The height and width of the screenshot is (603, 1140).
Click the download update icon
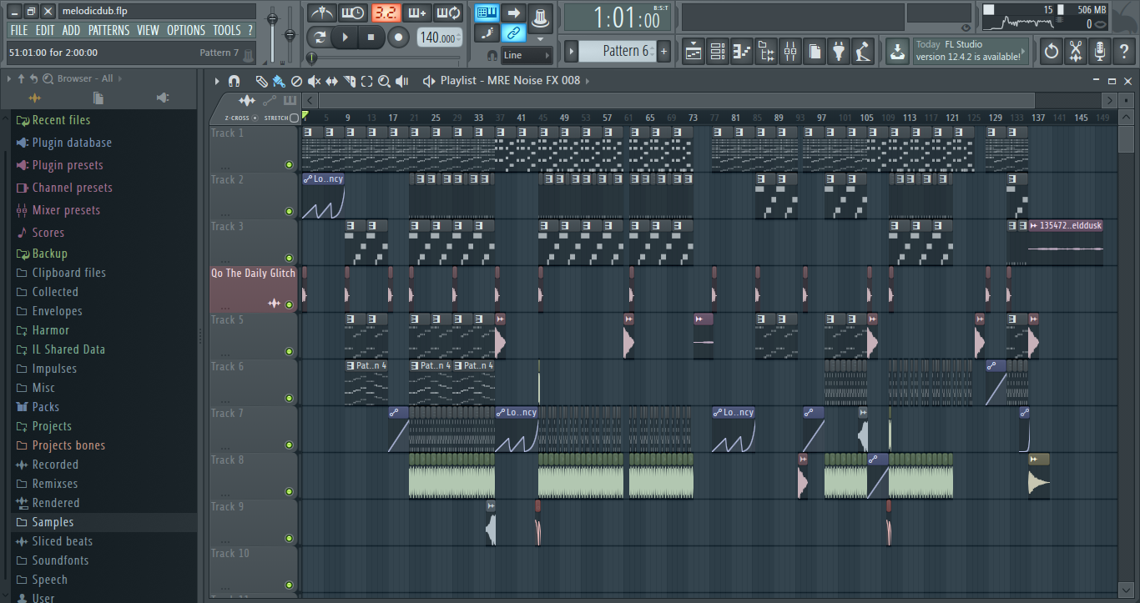[896, 52]
